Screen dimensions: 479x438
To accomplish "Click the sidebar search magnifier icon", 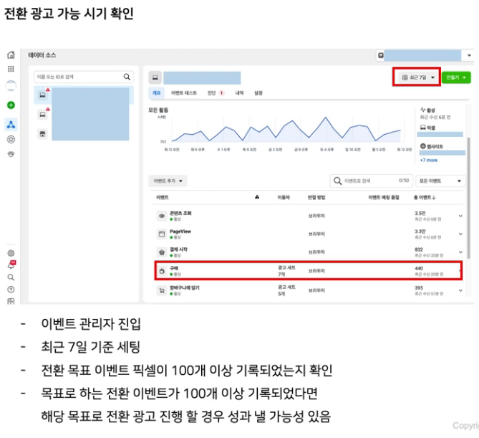I will pos(11,277).
